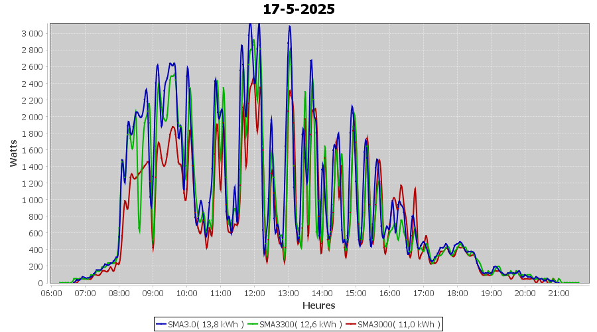Click the 15:00 x-axis tick label

356,293
